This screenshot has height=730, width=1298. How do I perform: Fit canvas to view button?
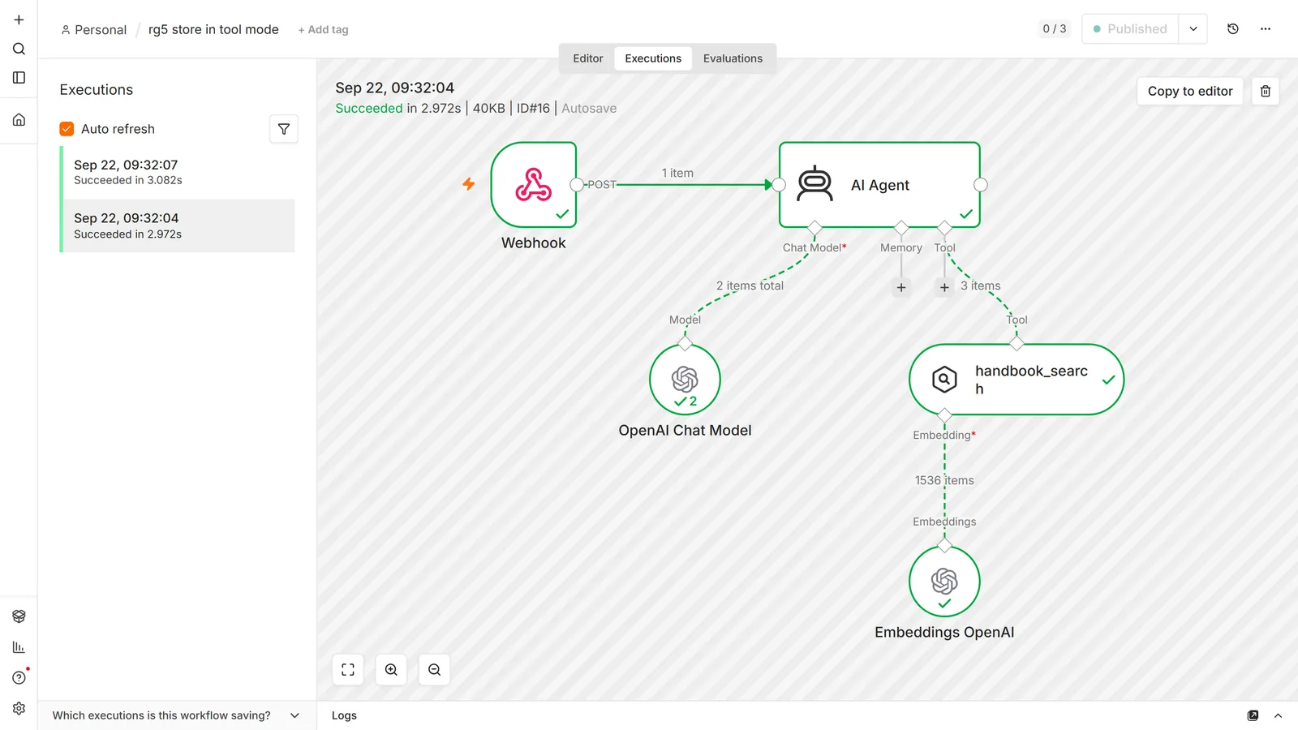click(348, 670)
